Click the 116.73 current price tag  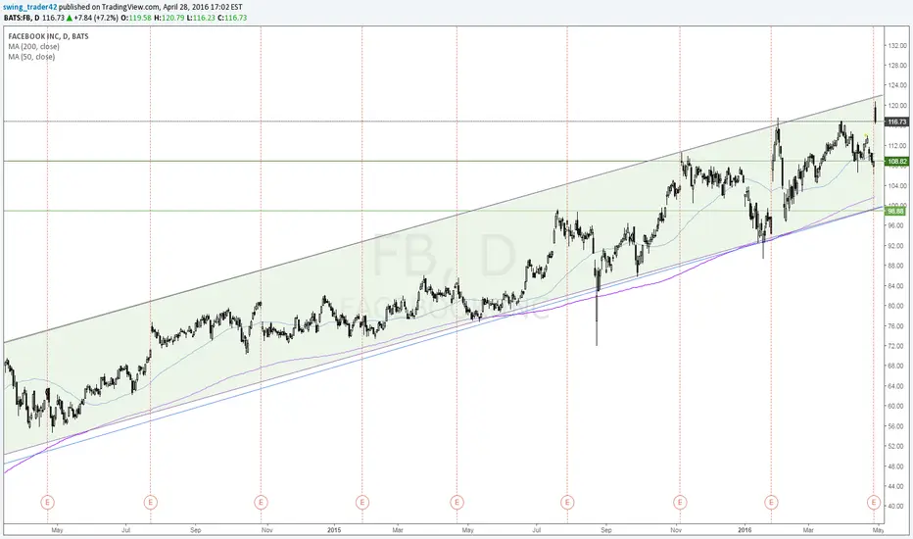[896, 122]
